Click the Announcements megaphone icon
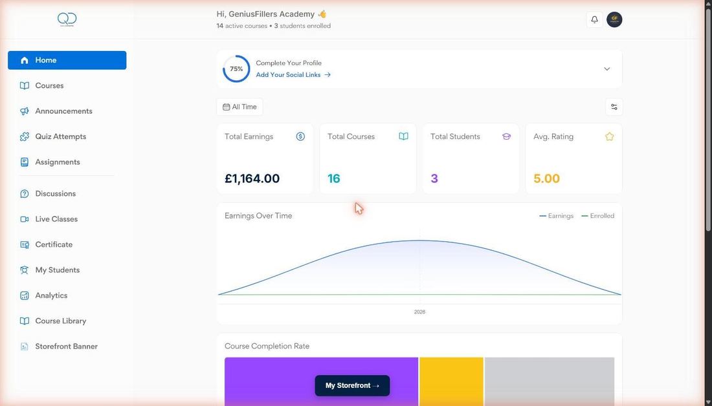 [25, 111]
